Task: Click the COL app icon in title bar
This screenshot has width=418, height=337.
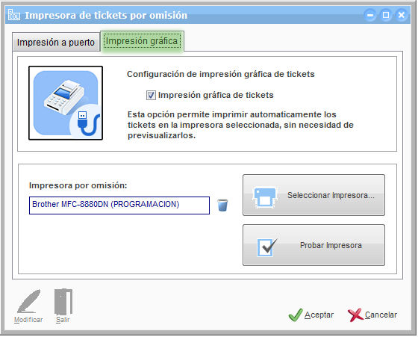Action: pyautogui.click(x=14, y=15)
